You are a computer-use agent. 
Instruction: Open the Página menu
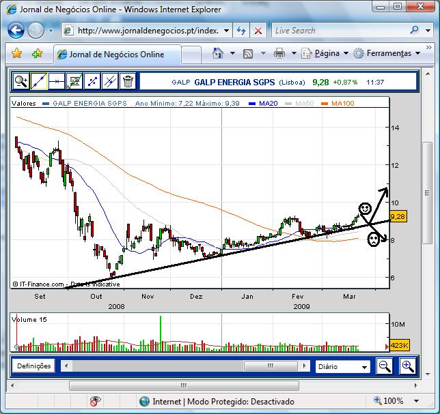click(x=325, y=53)
